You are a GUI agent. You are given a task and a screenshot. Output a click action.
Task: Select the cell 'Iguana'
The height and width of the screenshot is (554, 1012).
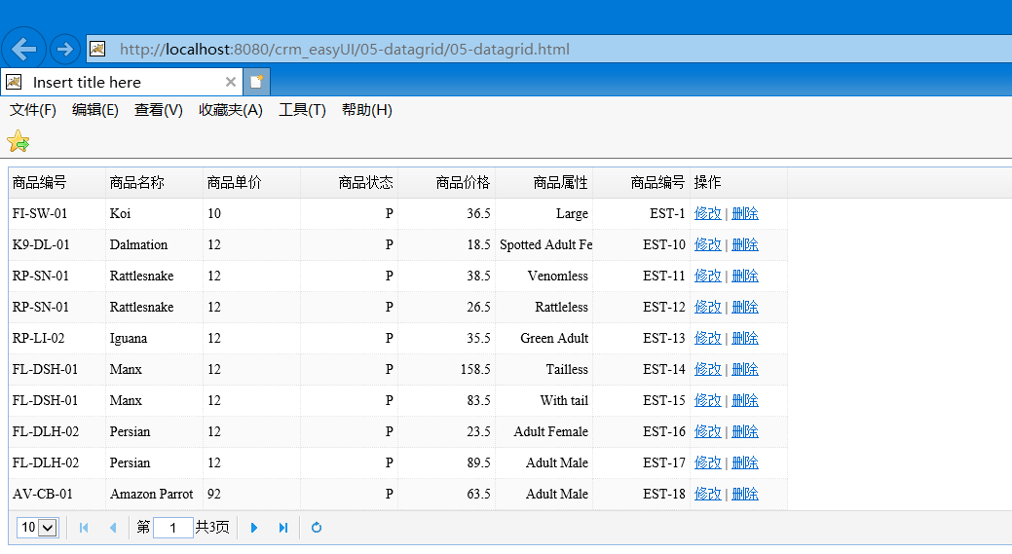154,338
